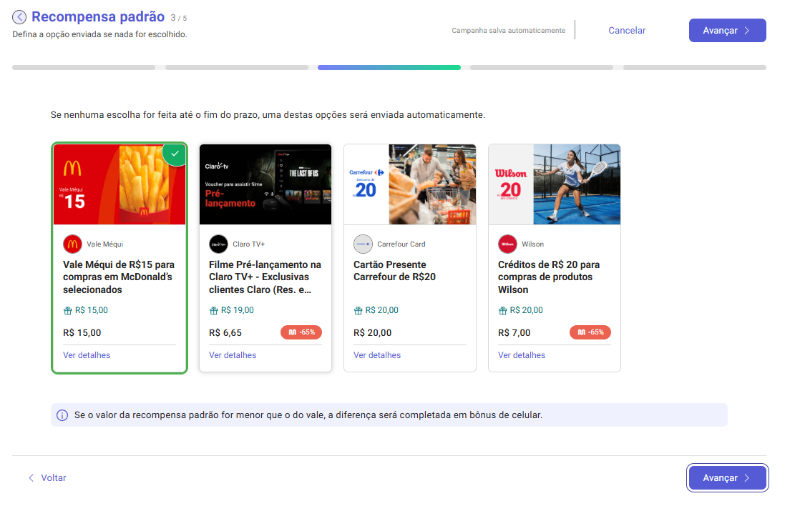800x516 pixels.
Task: Toggle the green checkmark on Vale Méqui card
Action: point(175,154)
